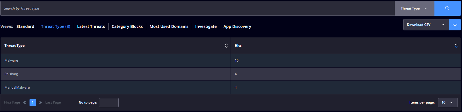Sort by Threat Type column arrows

pos(226,46)
